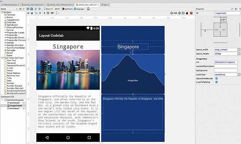Click the left >>> width constraint arrows

(217, 30)
